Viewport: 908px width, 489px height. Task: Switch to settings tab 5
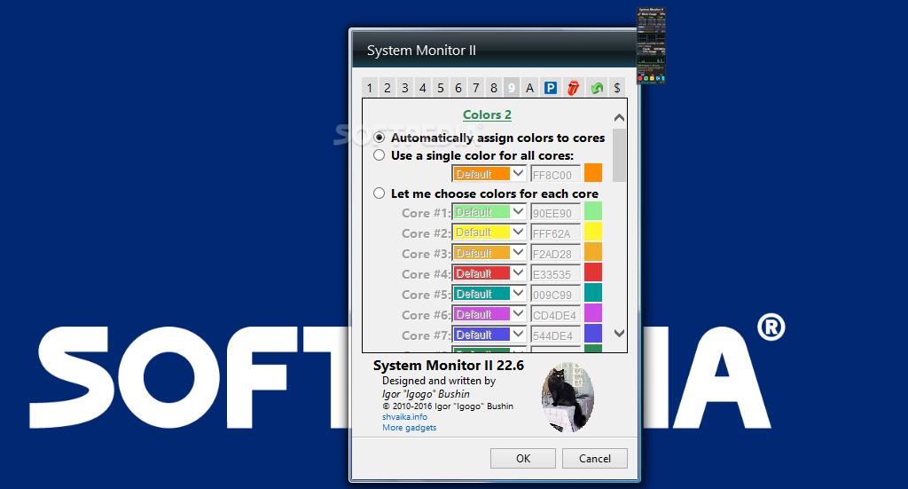(x=441, y=88)
